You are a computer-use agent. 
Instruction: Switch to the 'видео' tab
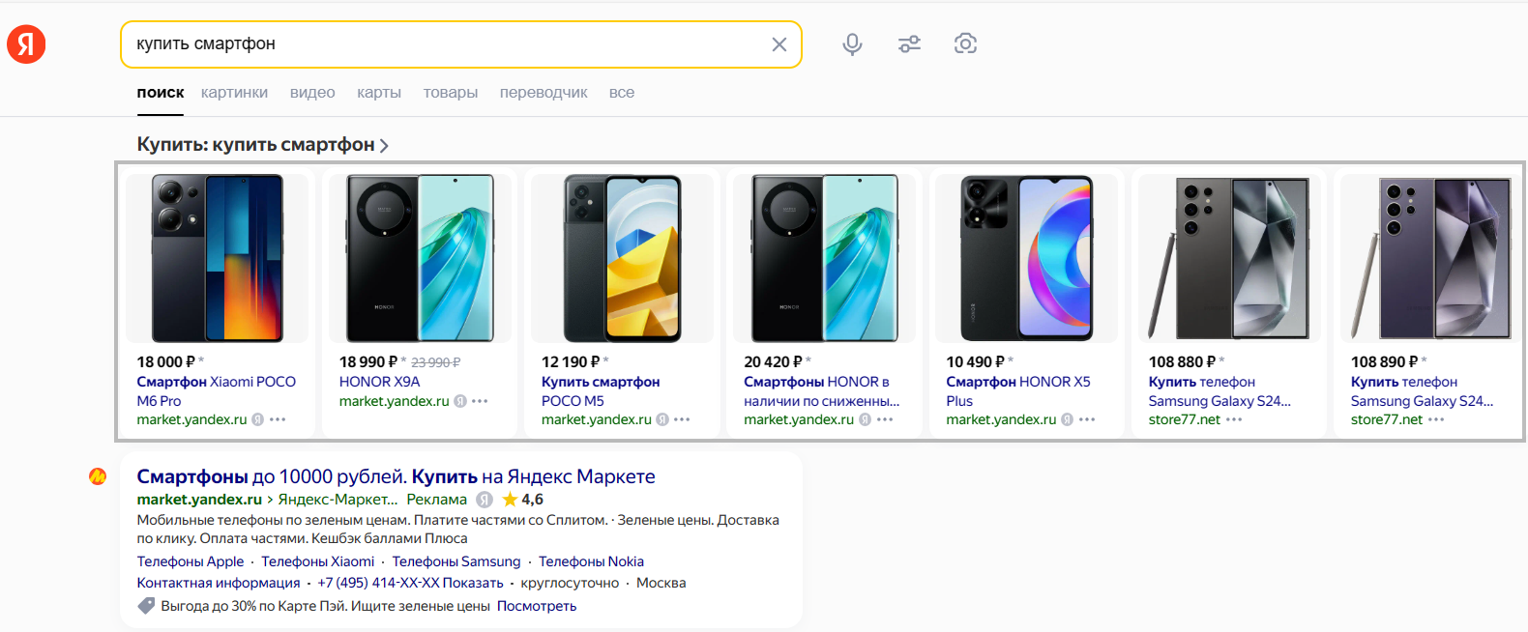click(x=312, y=93)
